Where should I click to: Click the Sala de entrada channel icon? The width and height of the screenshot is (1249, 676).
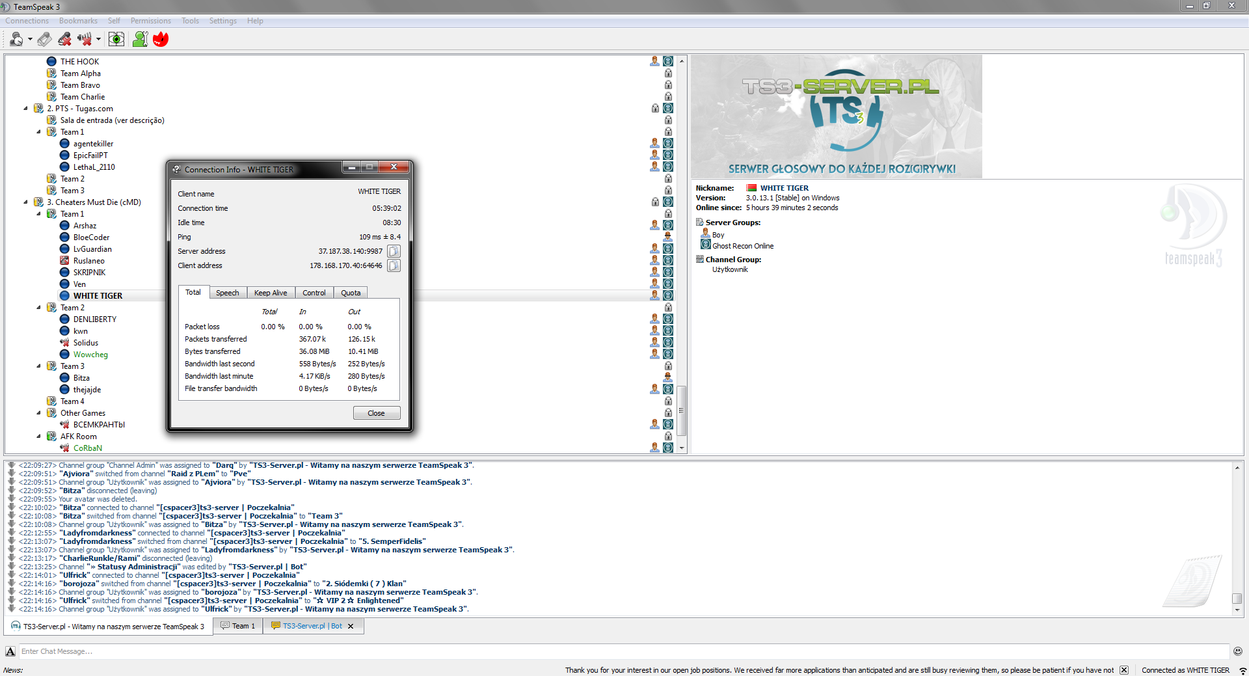pyautogui.click(x=51, y=120)
